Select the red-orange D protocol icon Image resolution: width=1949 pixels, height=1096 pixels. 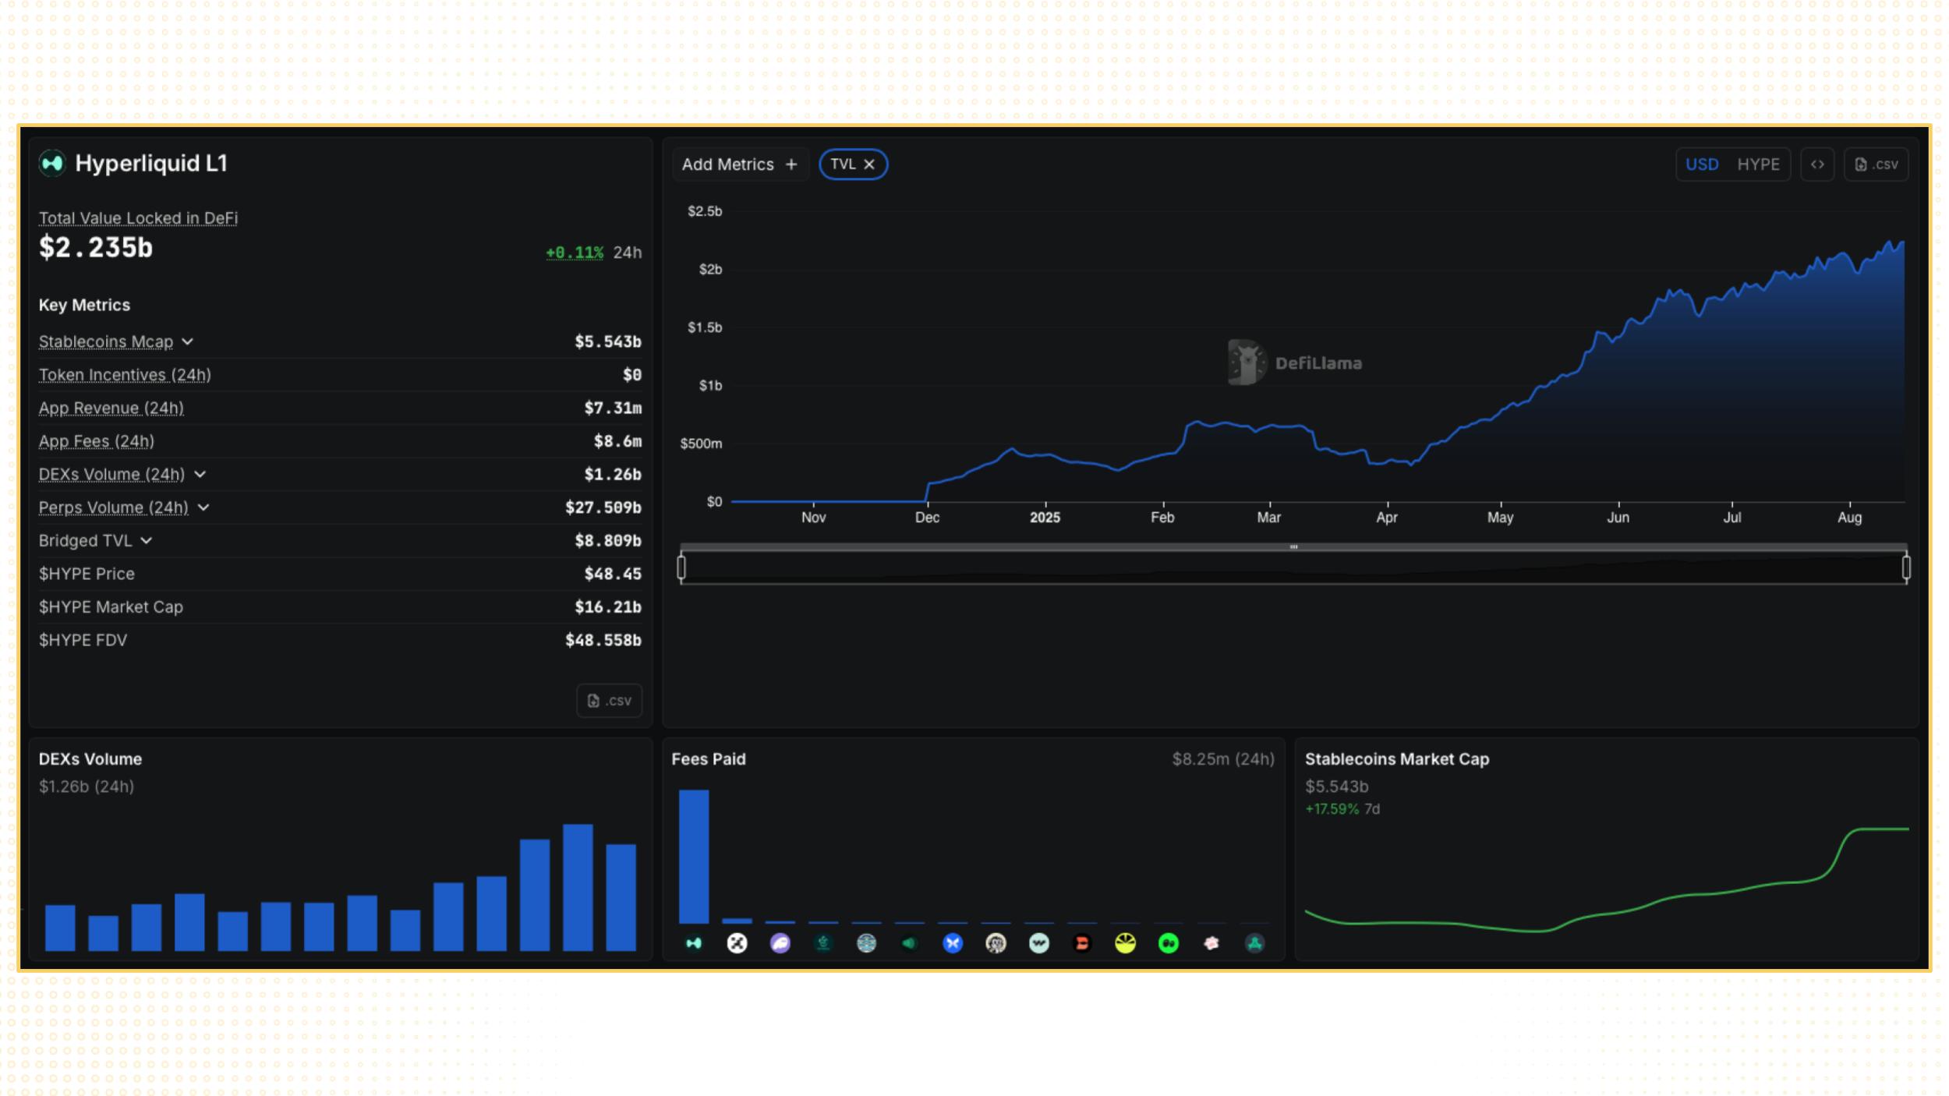click(1082, 943)
